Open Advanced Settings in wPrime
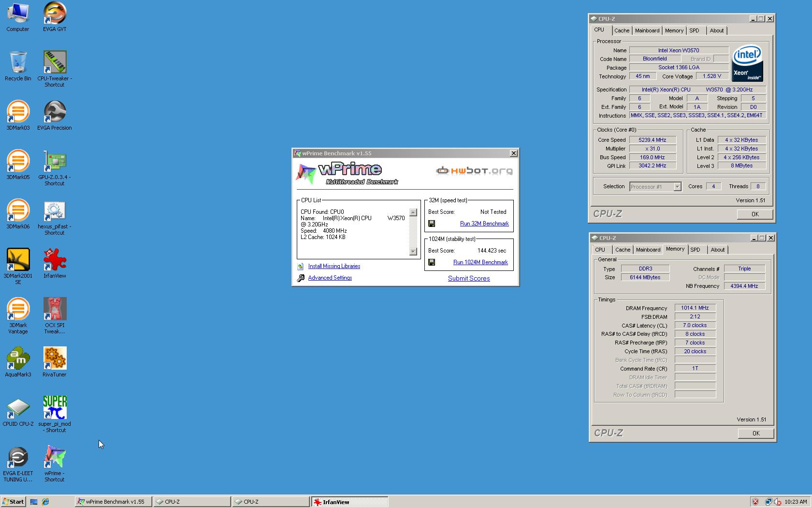The image size is (812, 508). 330,278
